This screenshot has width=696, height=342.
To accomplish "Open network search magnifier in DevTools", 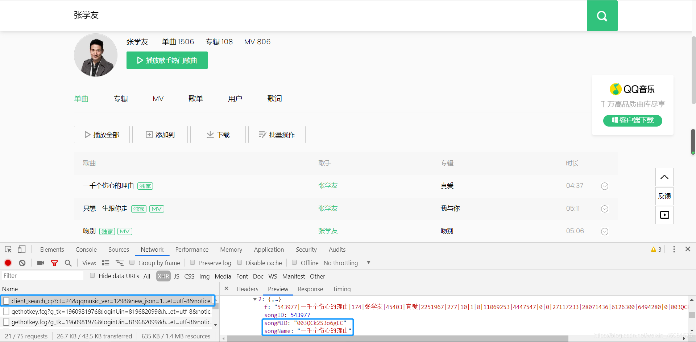I will tap(68, 263).
